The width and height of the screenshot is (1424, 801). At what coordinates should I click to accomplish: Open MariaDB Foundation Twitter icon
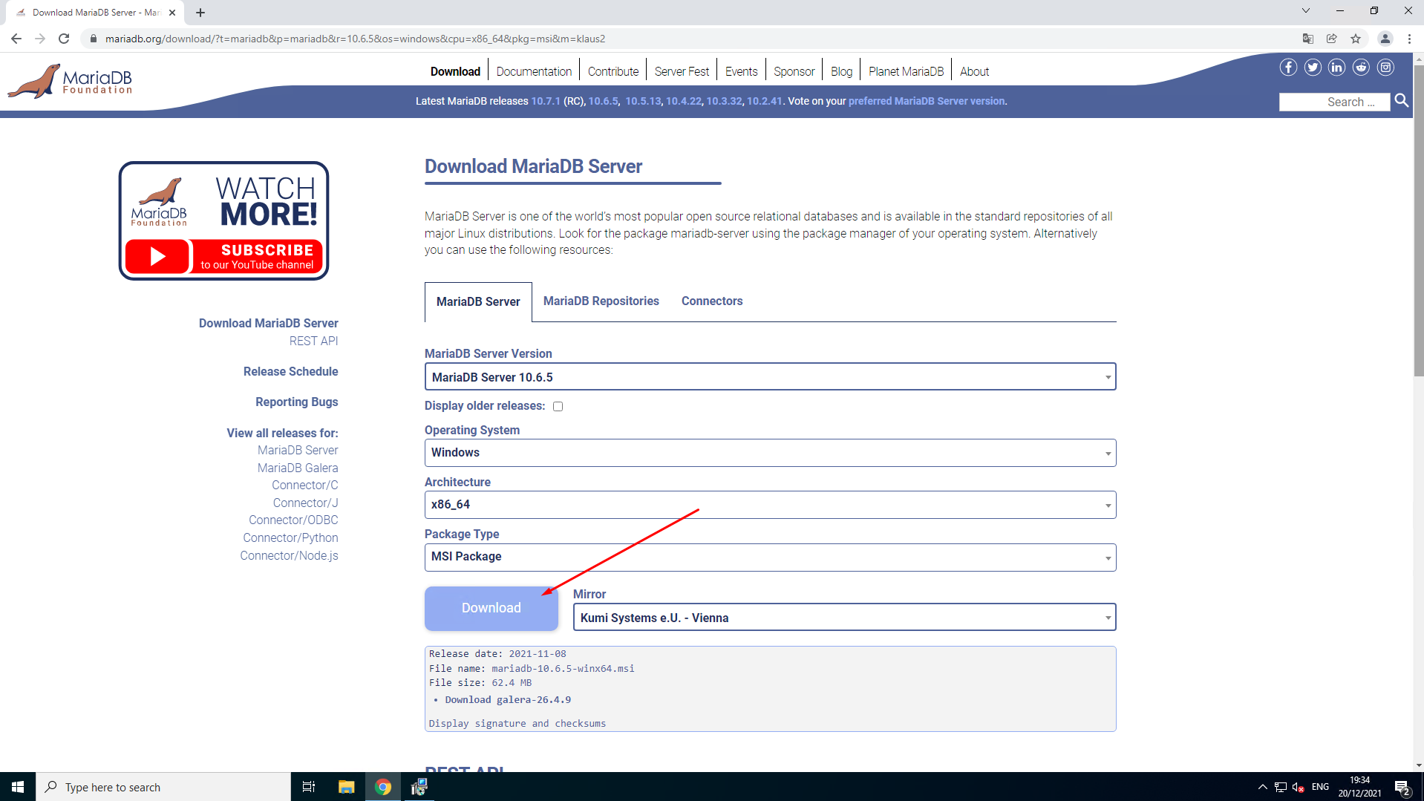(1313, 68)
